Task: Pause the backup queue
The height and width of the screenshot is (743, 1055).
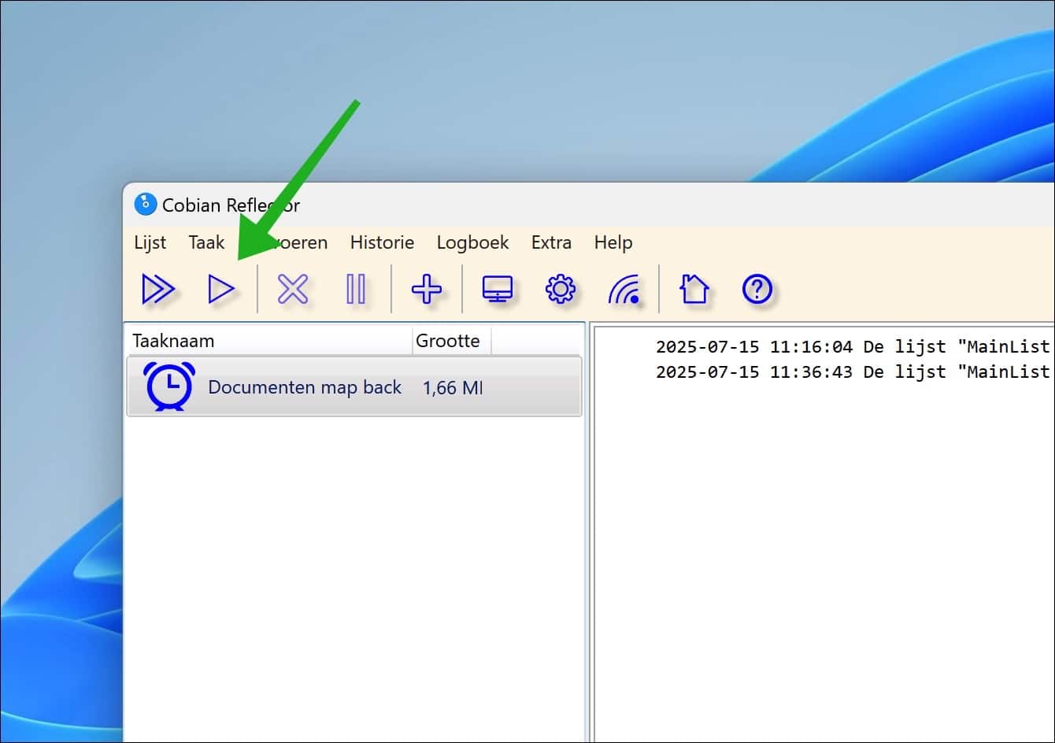Action: pos(356,289)
